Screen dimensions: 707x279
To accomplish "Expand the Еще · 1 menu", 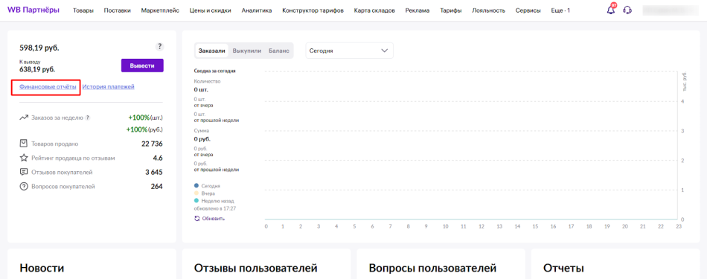I will [560, 10].
